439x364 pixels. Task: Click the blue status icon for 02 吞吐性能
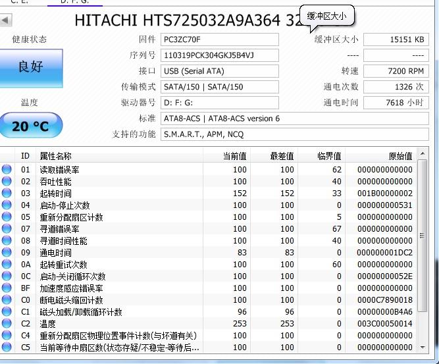tap(7, 181)
